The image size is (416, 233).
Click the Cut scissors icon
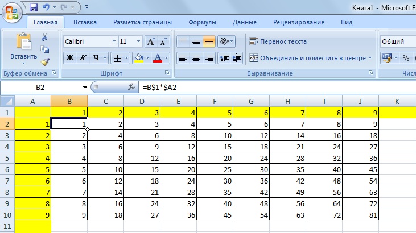click(45, 37)
